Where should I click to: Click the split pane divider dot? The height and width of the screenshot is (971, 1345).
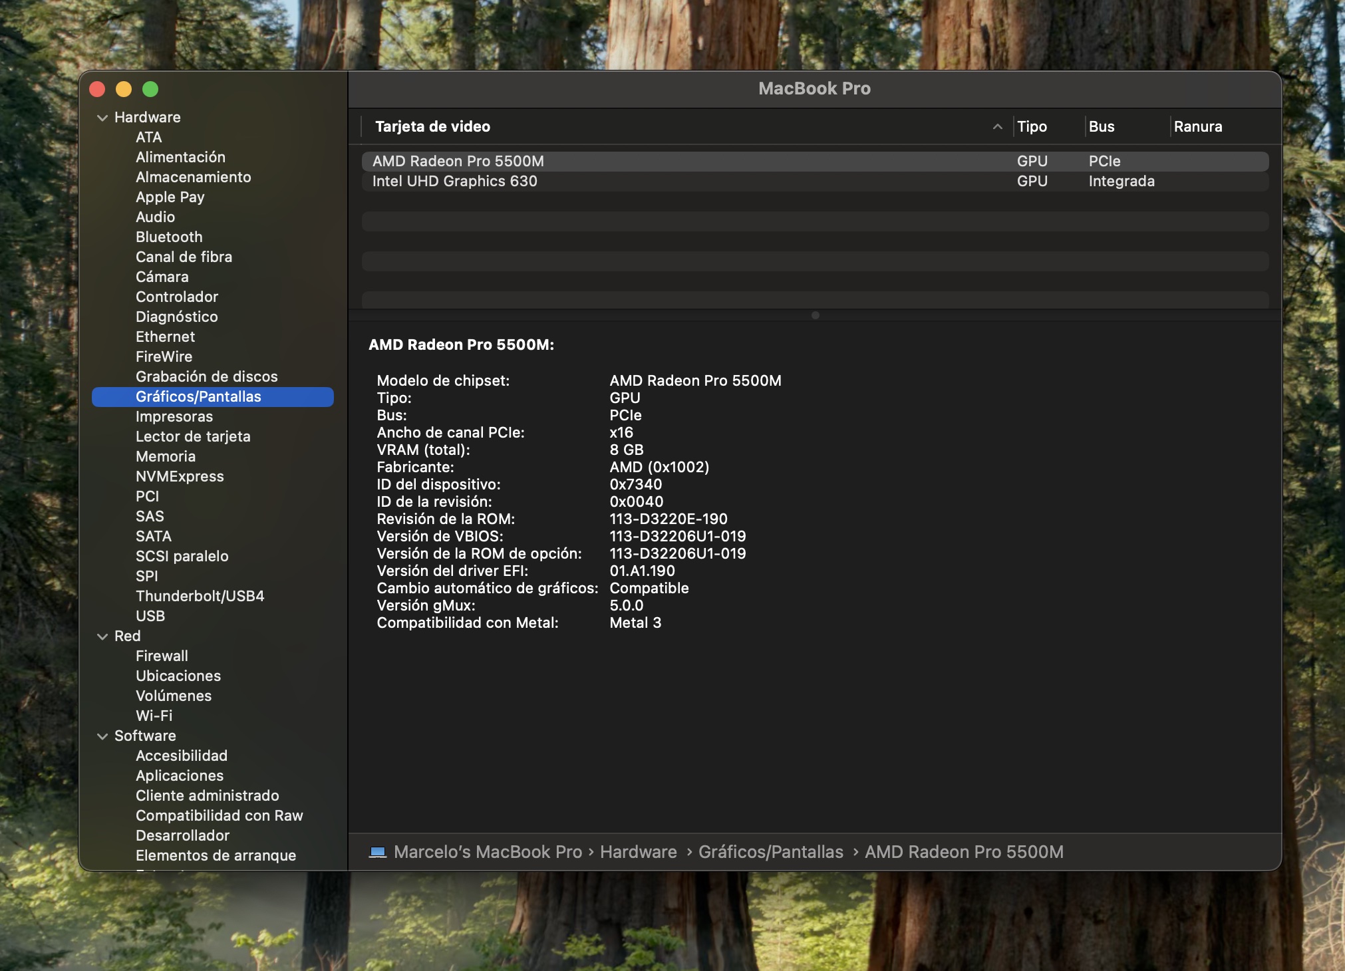pos(815,315)
